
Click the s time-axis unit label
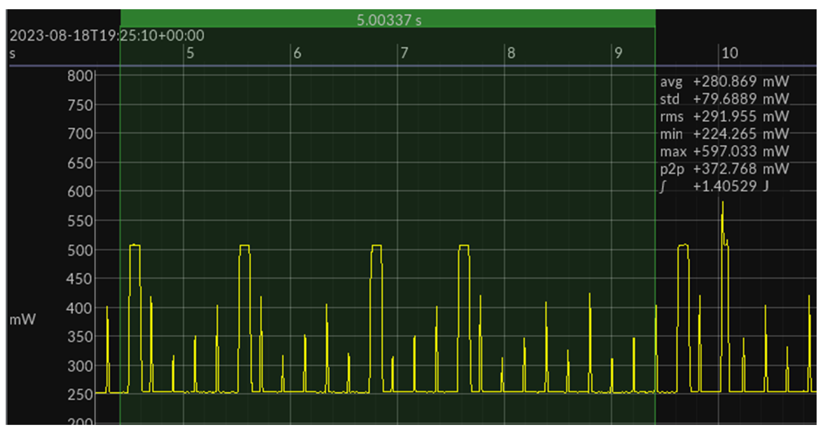pyautogui.click(x=12, y=53)
